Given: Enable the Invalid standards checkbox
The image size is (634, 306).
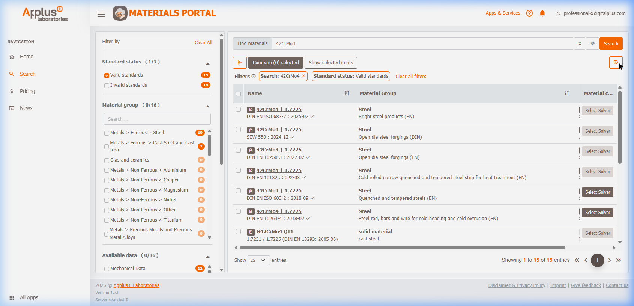Looking at the screenshot, I should click(x=107, y=85).
